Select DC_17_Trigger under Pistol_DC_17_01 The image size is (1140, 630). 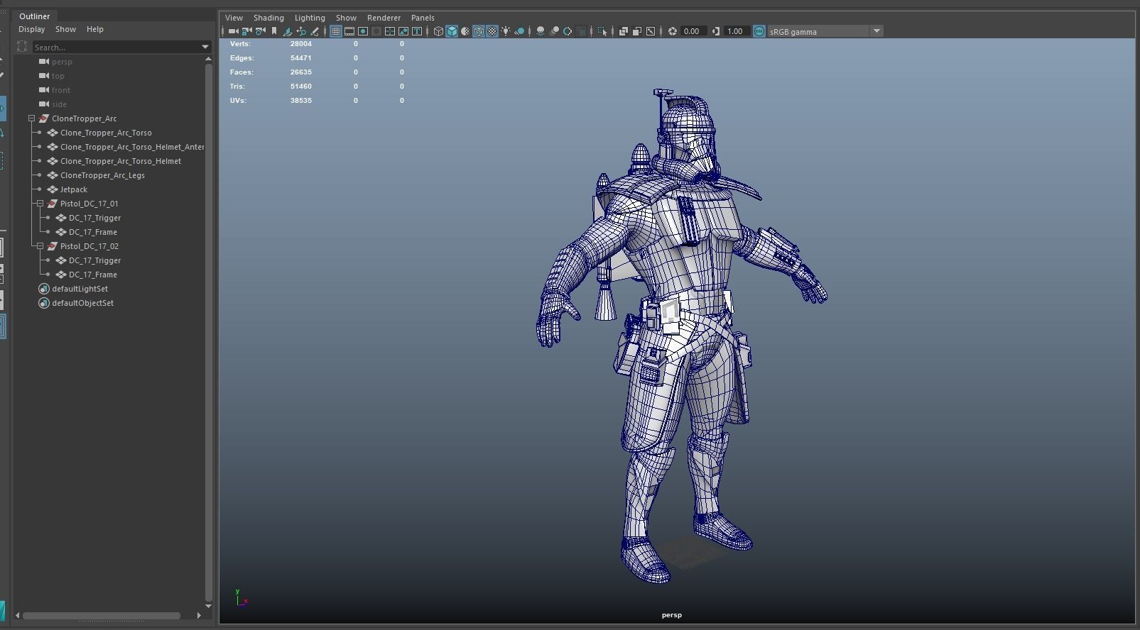click(94, 218)
